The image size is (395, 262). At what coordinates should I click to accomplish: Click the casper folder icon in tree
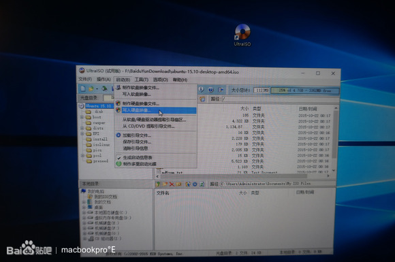[x=89, y=122]
